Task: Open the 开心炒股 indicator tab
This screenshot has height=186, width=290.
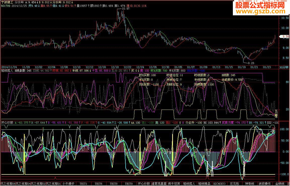Action: tap(144, 184)
